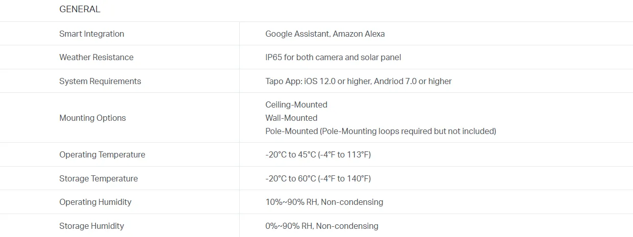Viewport: 633px width, 237px height.
Task: Click the 10%~90% RH Non-condensing value
Action: click(324, 202)
